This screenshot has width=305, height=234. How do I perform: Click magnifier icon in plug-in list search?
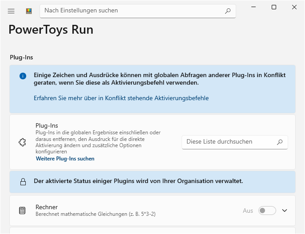point(280,142)
